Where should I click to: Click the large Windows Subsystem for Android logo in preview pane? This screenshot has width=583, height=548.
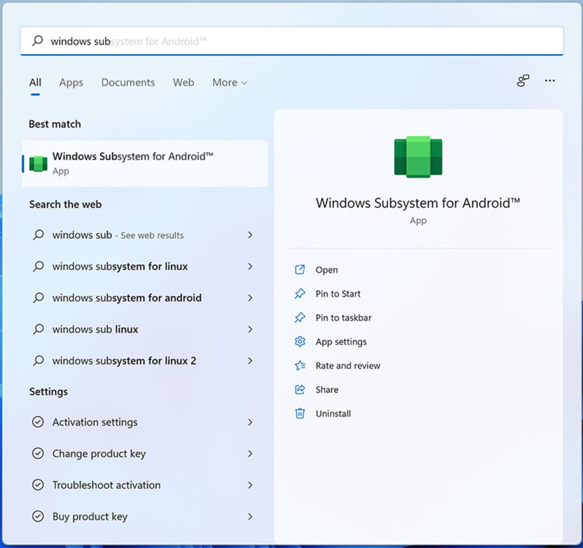coord(418,157)
